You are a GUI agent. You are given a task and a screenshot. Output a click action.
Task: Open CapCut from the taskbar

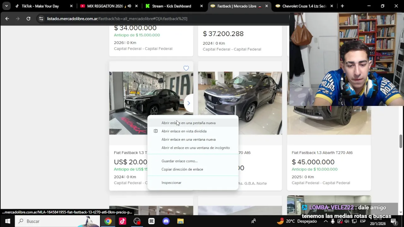(x=151, y=221)
